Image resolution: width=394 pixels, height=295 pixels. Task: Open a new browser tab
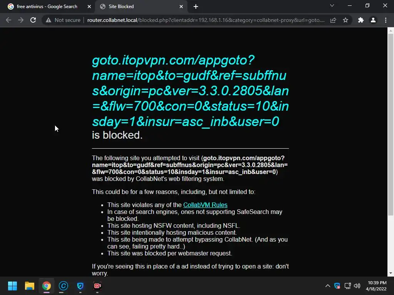(196, 7)
